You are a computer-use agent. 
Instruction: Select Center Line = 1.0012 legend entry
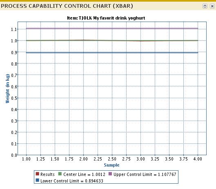pyautogui.click(x=84, y=174)
